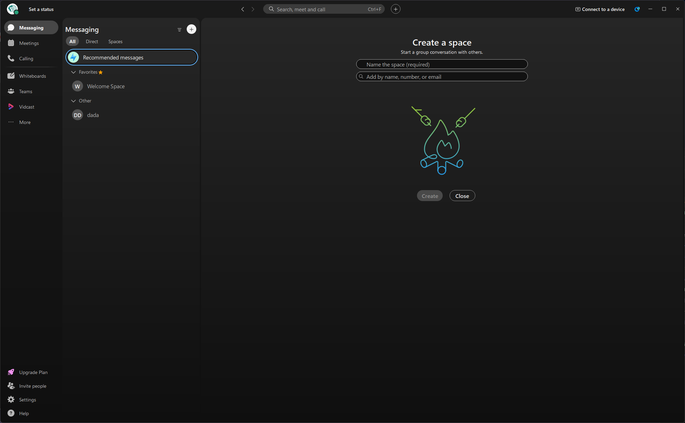Viewport: 685px width, 423px height.
Task: Click the Name the space input field
Action: click(x=442, y=64)
